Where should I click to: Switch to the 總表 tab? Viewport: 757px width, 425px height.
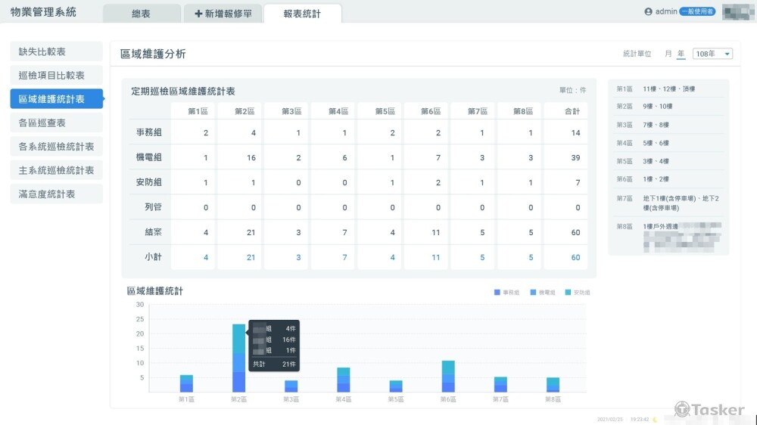point(142,14)
